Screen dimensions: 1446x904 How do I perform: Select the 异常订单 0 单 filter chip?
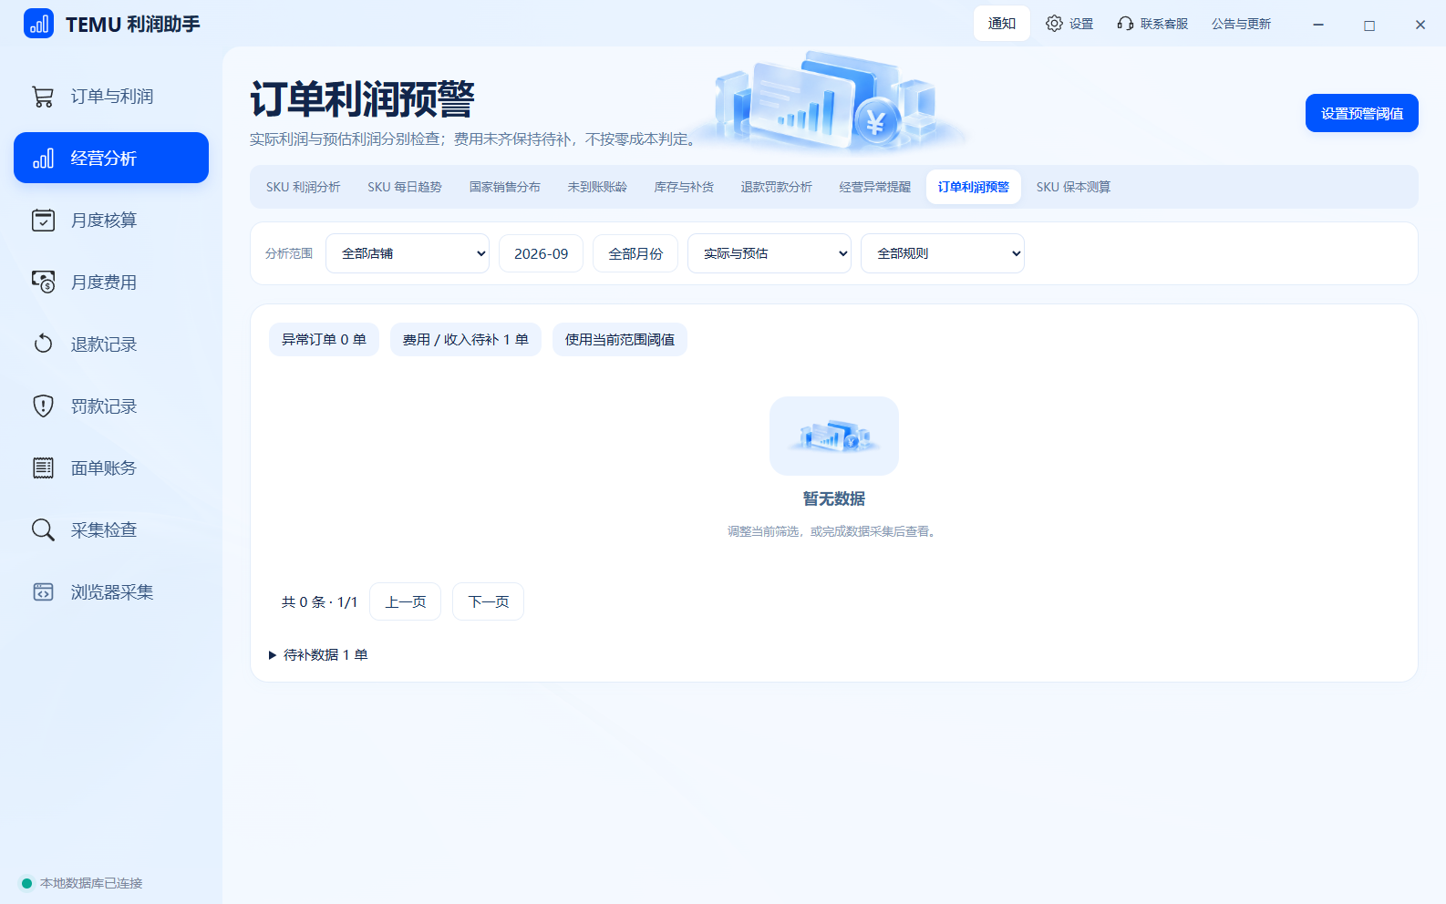(x=324, y=339)
